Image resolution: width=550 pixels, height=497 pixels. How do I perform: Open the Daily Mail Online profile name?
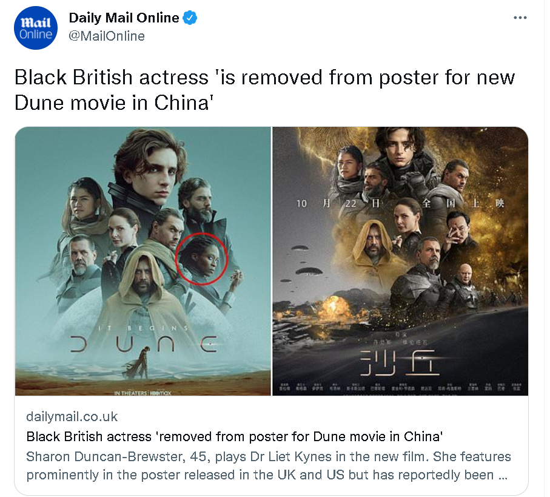pyautogui.click(x=124, y=18)
